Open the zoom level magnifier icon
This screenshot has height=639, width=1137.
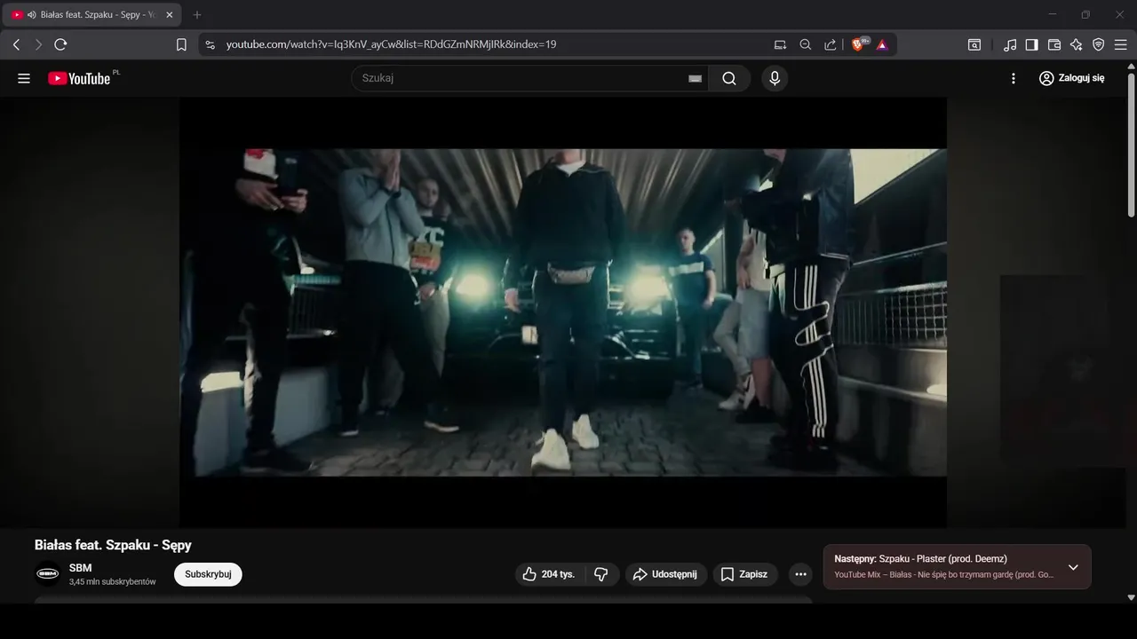[x=805, y=44]
